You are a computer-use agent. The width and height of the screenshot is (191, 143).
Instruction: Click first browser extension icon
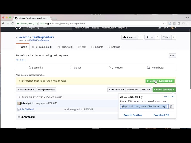point(170,24)
